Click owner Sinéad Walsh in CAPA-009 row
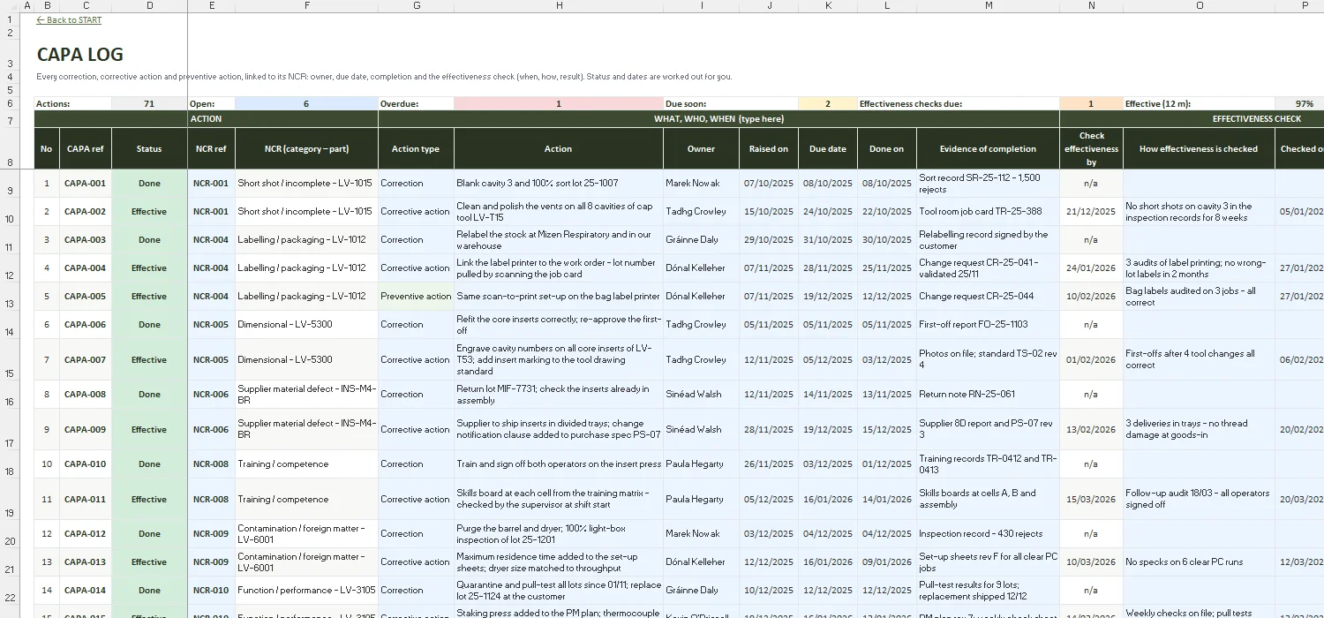This screenshot has width=1324, height=618. coord(701,429)
